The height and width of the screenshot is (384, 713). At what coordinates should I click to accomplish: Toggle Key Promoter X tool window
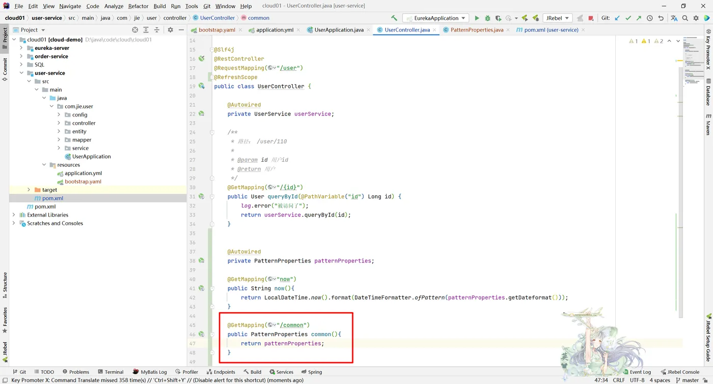click(708, 49)
